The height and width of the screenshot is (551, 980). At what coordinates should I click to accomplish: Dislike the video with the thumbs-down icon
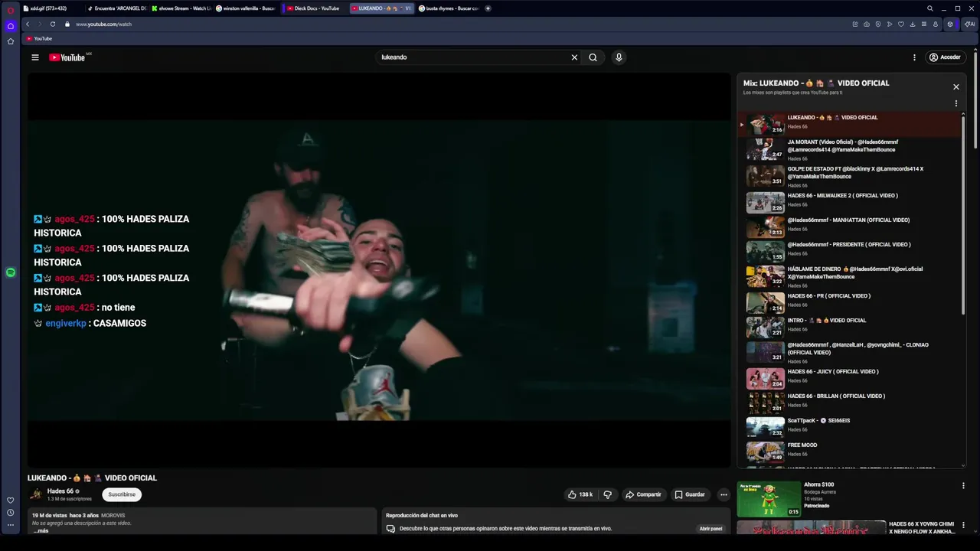pos(608,494)
